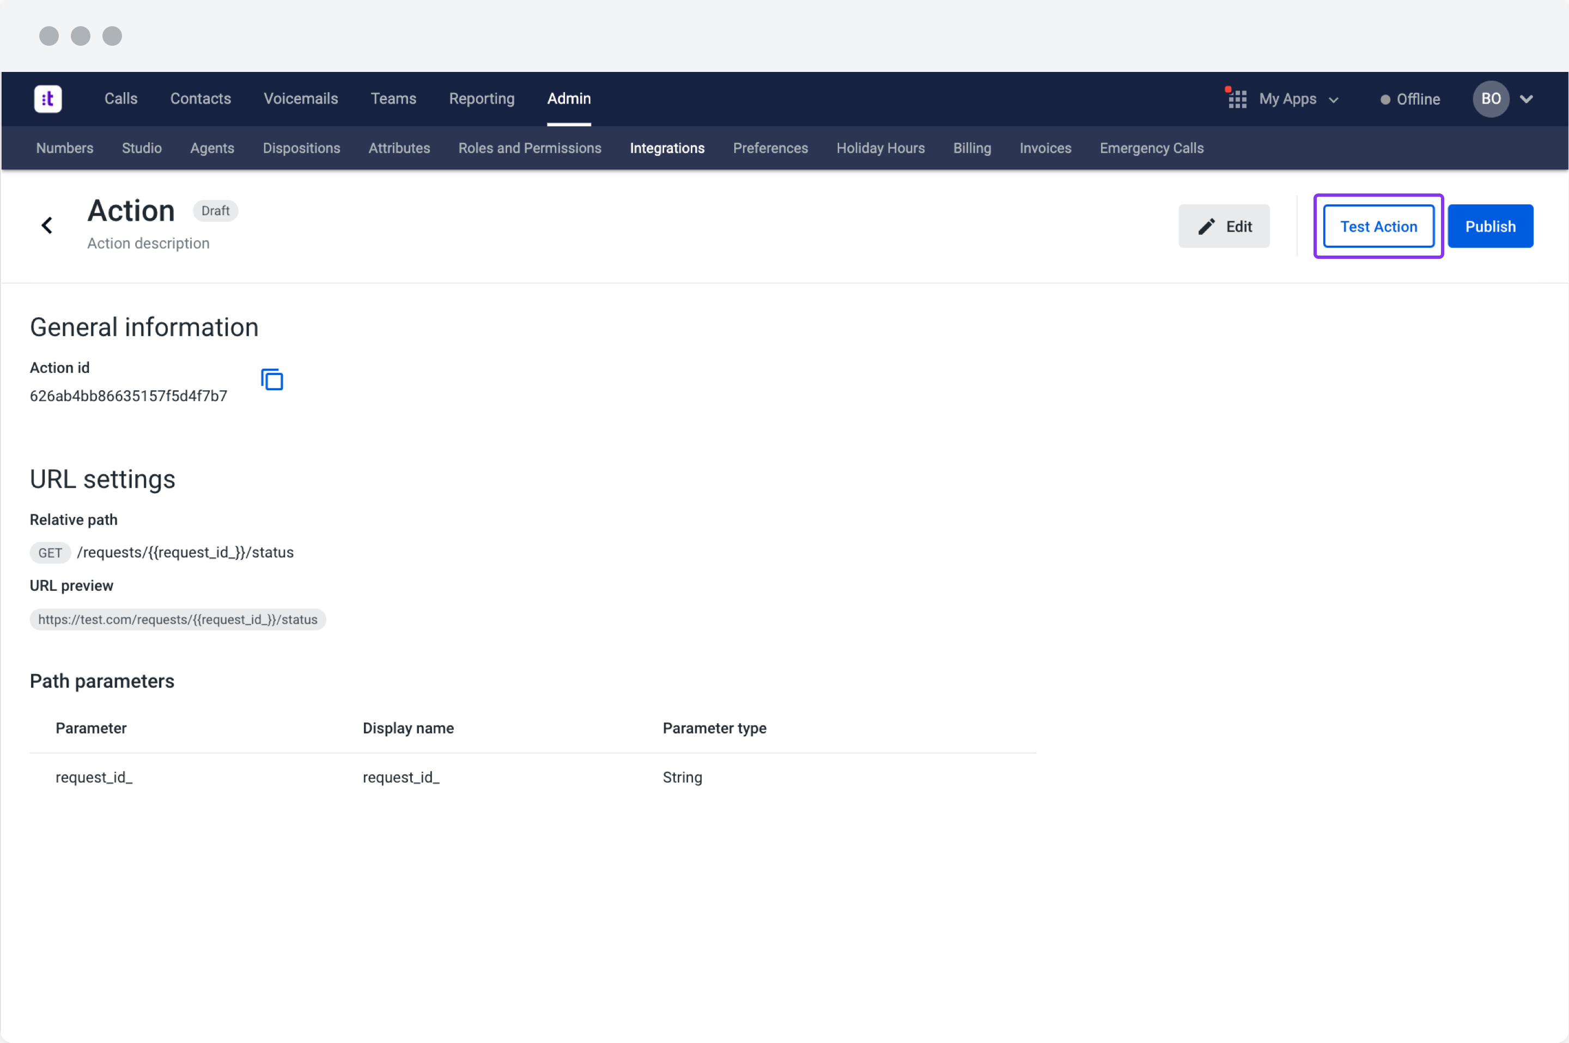
Task: Expand the user profile chevron menu
Action: [1527, 99]
